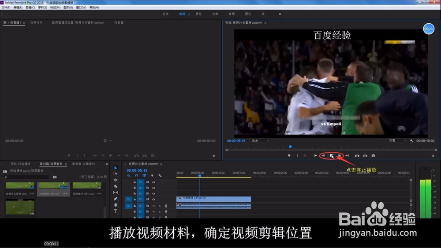441x248 pixels.
Task: Mark Out point in Program monitor
Action: (x=305, y=155)
